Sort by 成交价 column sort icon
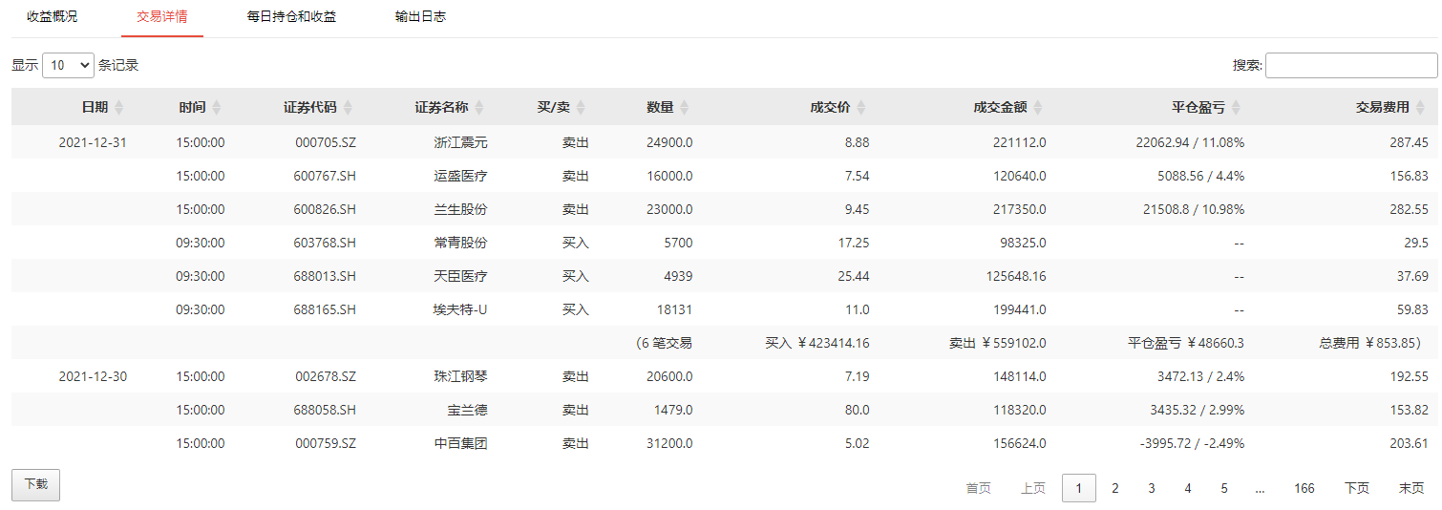The height and width of the screenshot is (510, 1442). pyautogui.click(x=860, y=108)
